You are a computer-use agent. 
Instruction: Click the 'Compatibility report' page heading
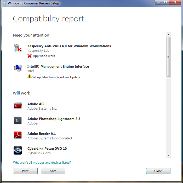click(48, 19)
